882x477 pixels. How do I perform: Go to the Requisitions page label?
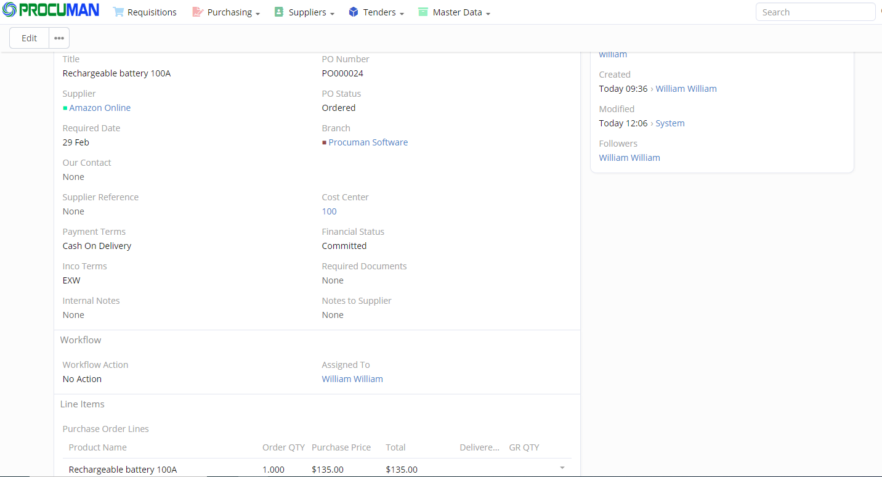[x=152, y=12]
